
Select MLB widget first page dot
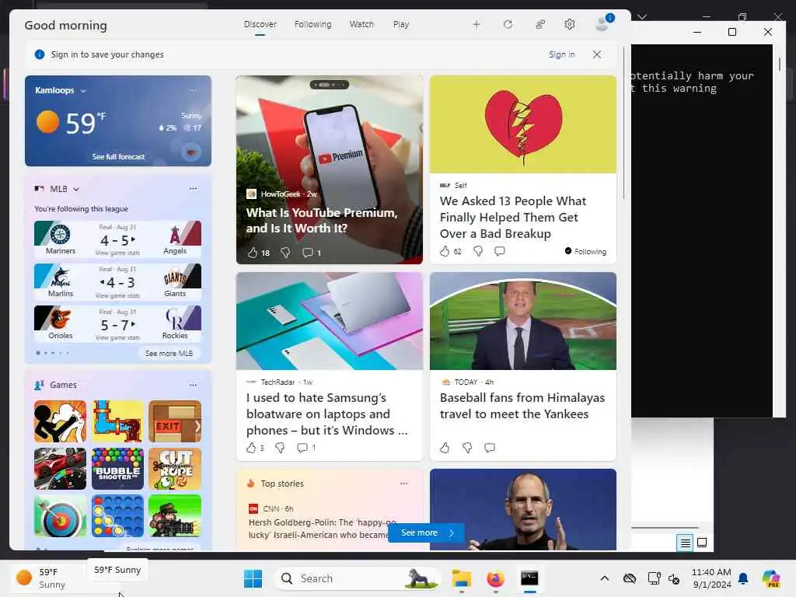pyautogui.click(x=38, y=353)
